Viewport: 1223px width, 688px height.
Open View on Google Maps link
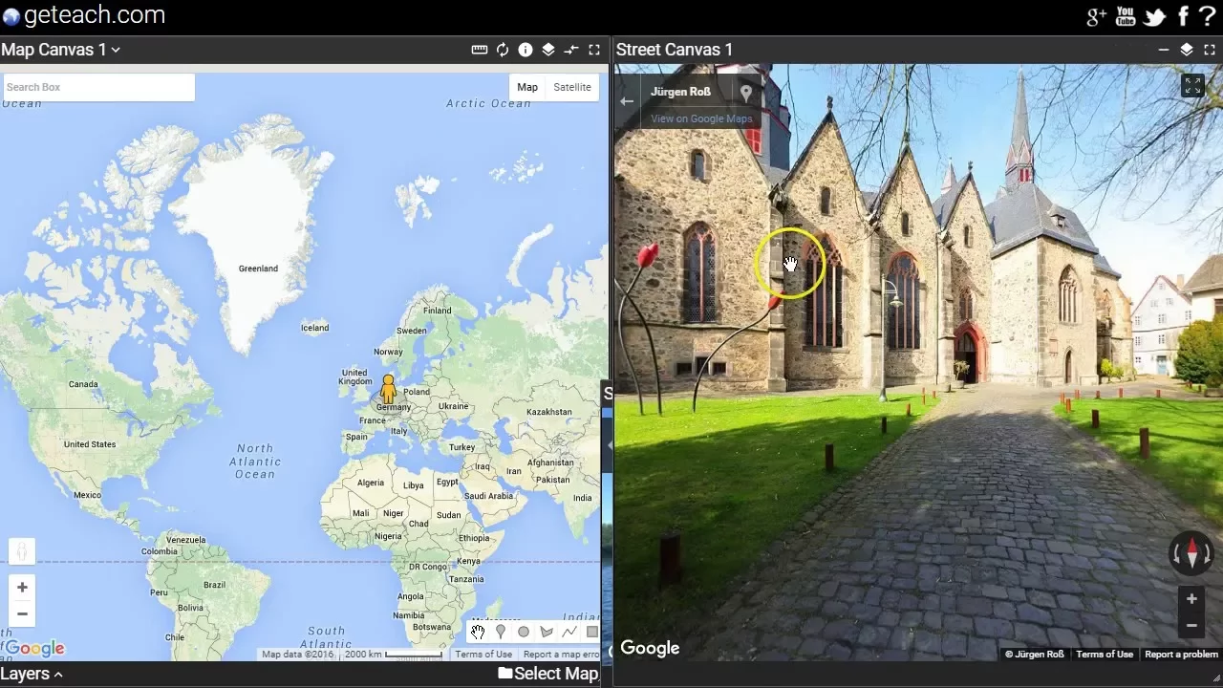coord(701,118)
